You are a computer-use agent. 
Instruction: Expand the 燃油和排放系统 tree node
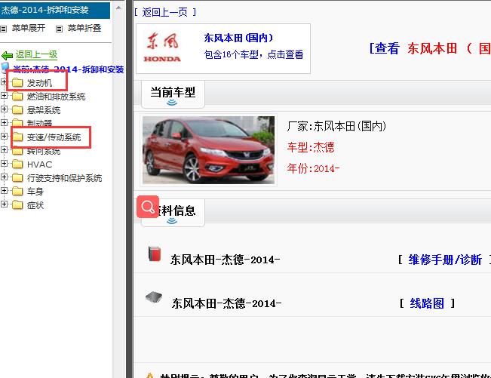4,96
